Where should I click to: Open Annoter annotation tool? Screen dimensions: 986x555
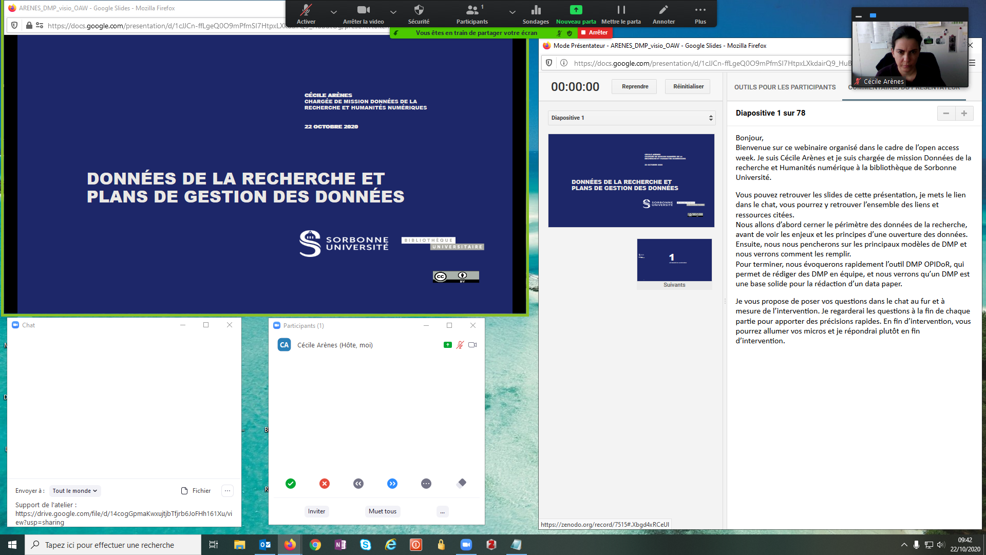tap(663, 14)
